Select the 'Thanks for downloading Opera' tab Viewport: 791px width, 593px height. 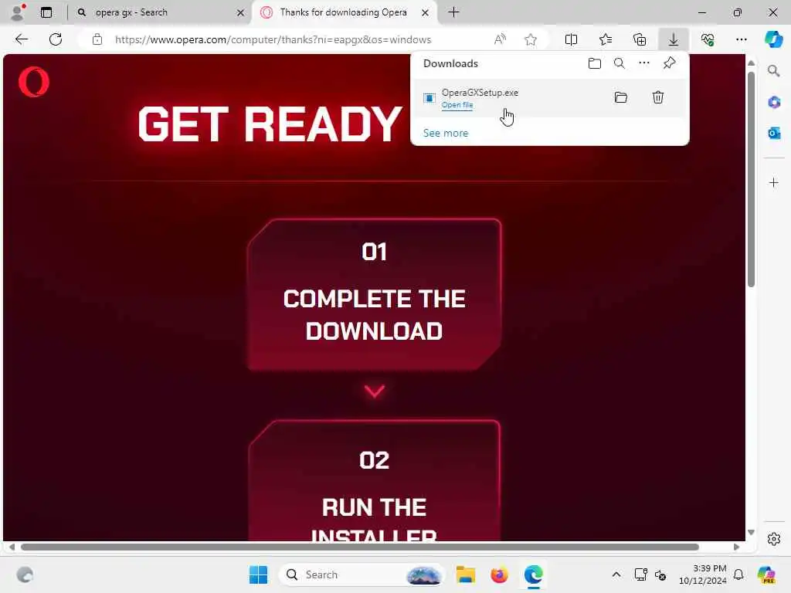pyautogui.click(x=343, y=12)
